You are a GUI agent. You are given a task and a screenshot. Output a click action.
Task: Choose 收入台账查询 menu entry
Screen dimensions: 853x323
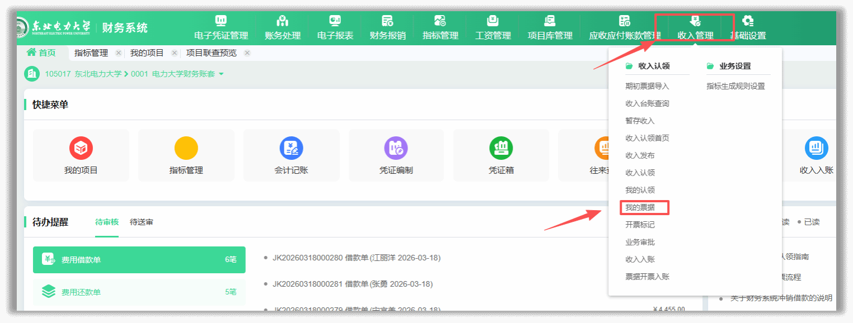[647, 103]
